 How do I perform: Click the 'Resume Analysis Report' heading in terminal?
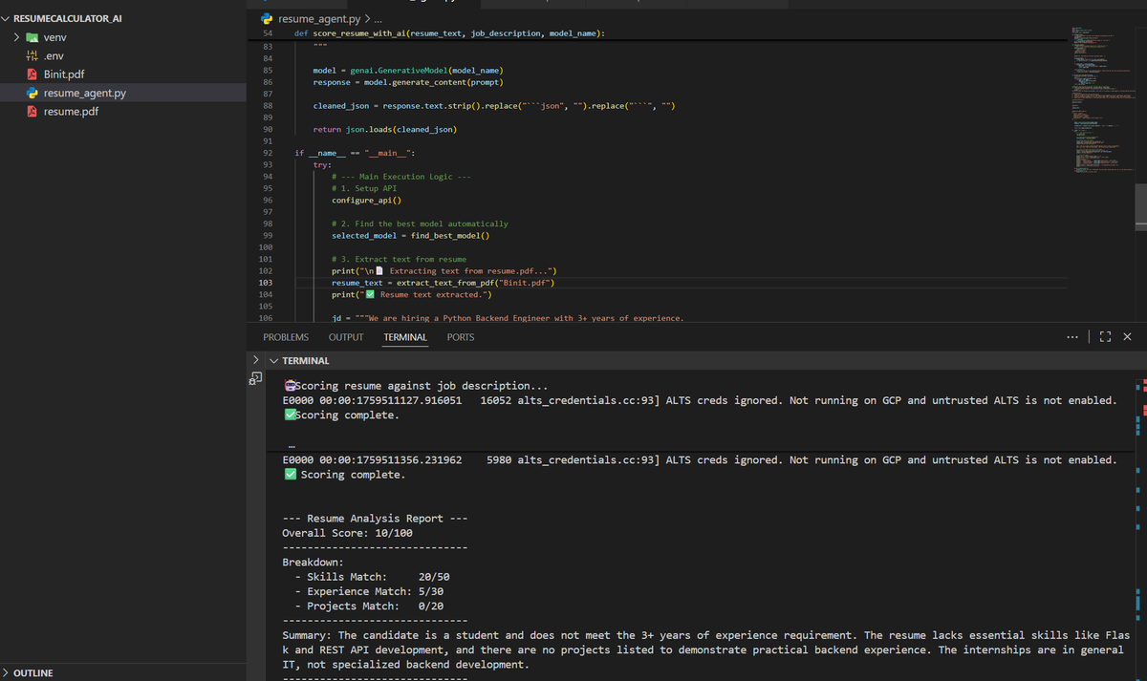(374, 519)
